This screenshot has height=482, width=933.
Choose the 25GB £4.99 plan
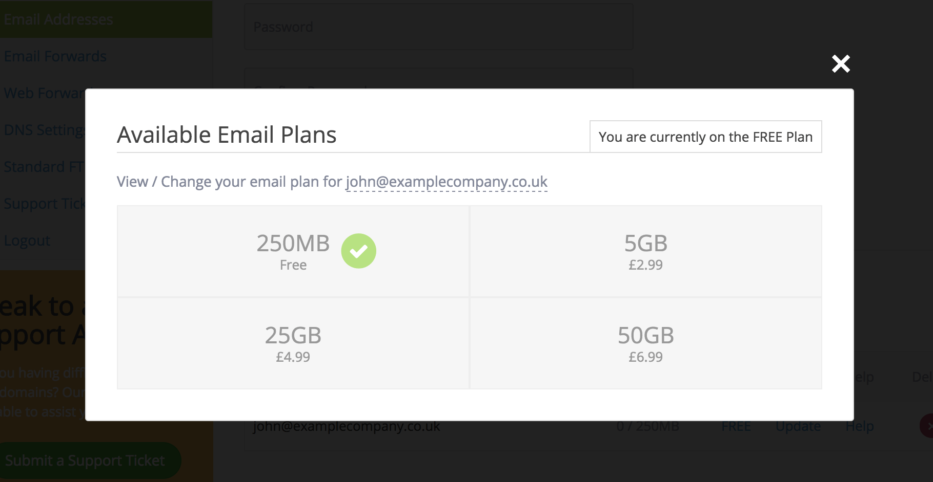[293, 343]
